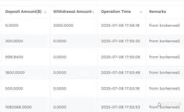The height and width of the screenshot is (112, 184).
Task: Click the watermark logo in bottom-right corner
Action: tap(159, 104)
